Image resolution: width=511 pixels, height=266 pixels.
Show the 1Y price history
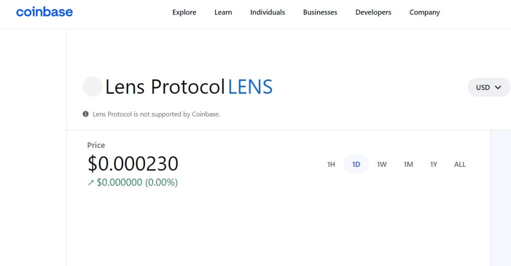[434, 164]
